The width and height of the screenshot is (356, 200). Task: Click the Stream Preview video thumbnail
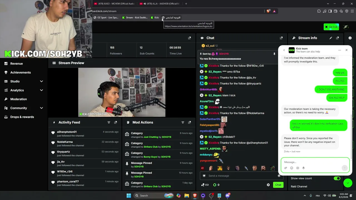click(122, 92)
